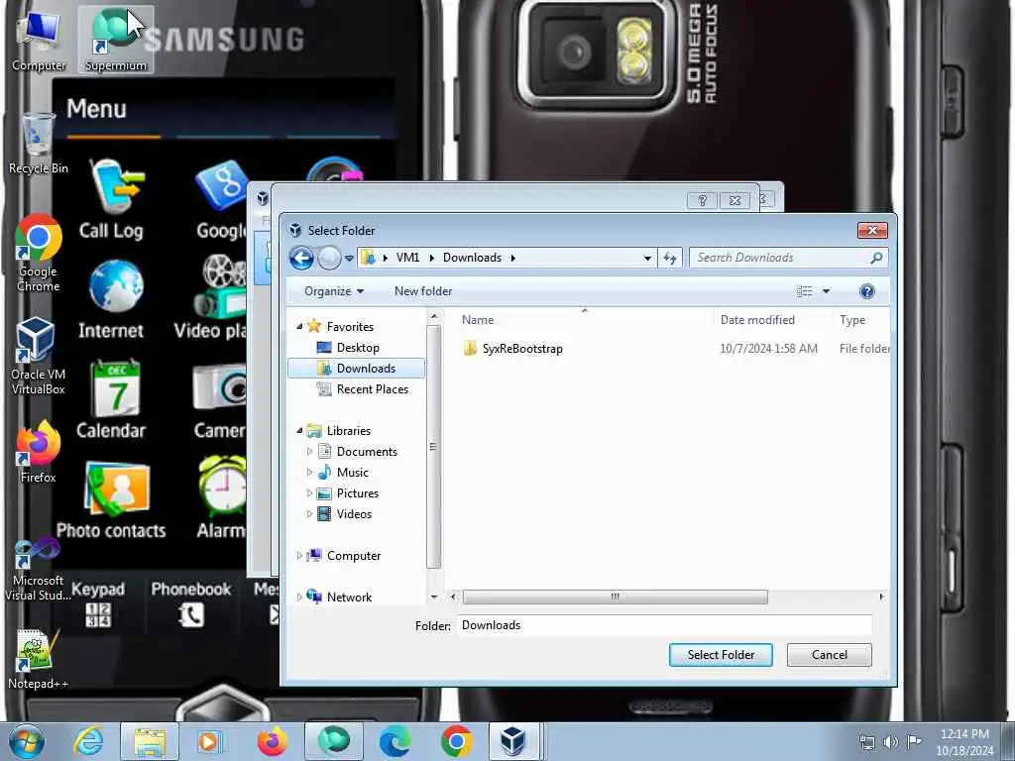Viewport: 1015px width, 761px height.
Task: Collapse the Favorites tree group
Action: click(x=299, y=327)
